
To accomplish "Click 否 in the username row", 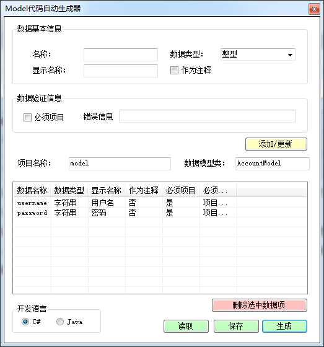I will pos(133,203).
